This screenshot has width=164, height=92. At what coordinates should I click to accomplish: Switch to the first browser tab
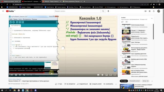point(11,2)
